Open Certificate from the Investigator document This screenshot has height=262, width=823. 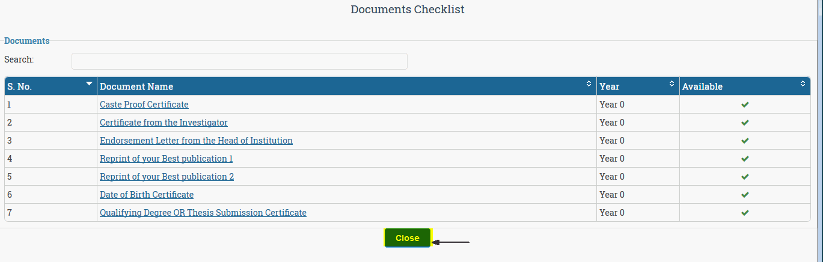click(x=164, y=123)
